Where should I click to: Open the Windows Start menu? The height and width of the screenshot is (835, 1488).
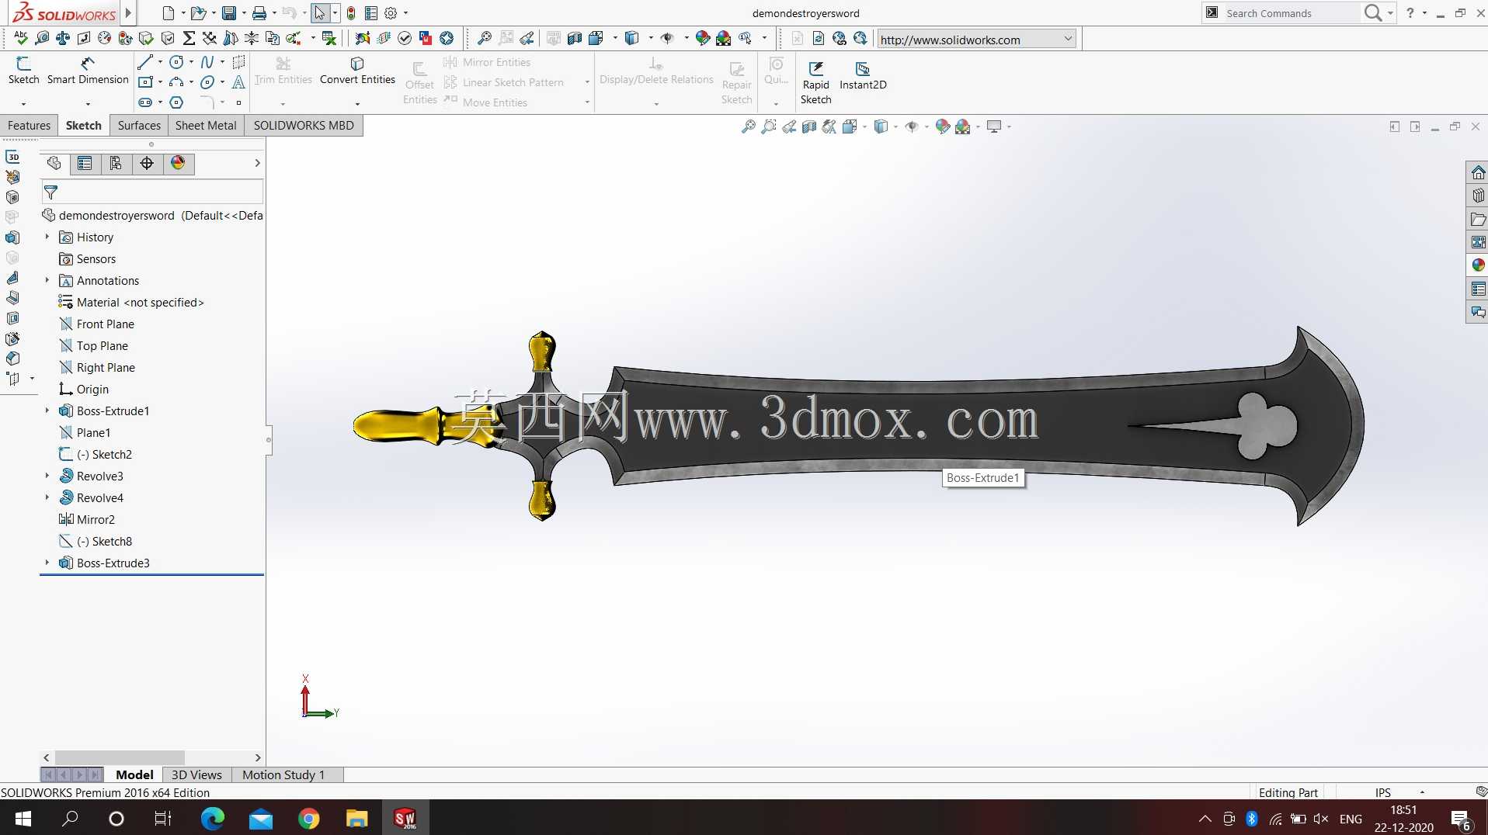click(x=23, y=818)
